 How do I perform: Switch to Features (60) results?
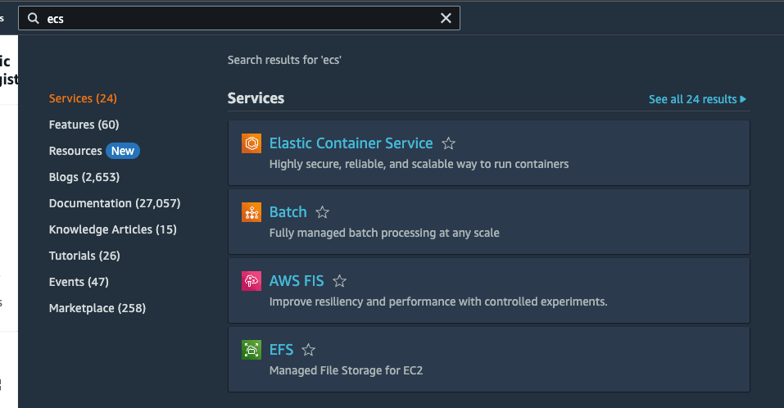click(x=84, y=125)
